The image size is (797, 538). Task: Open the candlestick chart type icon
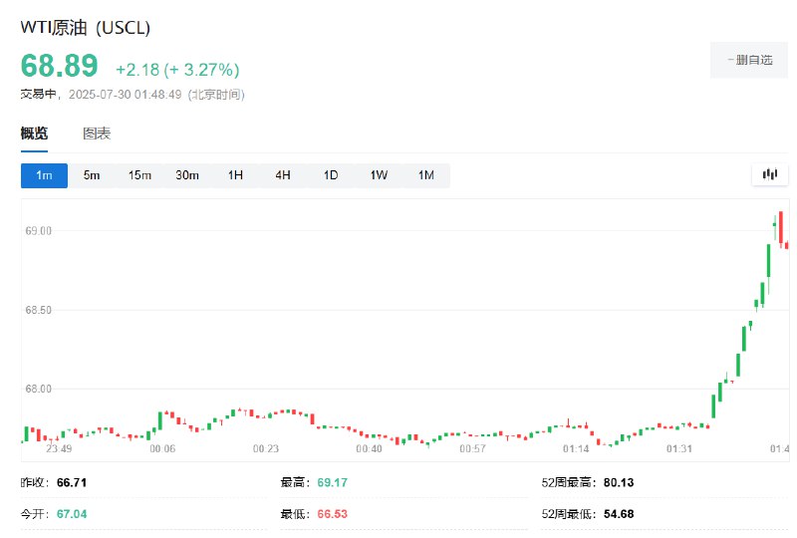tap(769, 175)
